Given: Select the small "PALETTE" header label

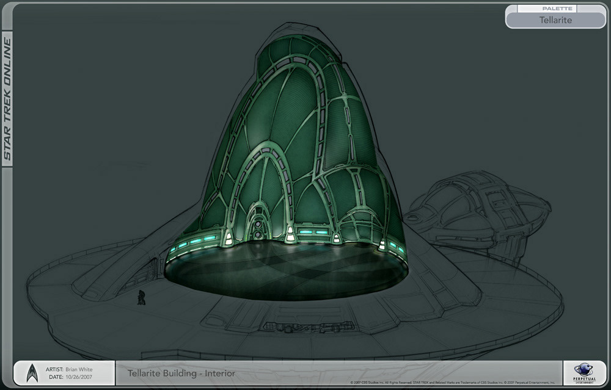Looking at the screenshot, I should 557,9.
